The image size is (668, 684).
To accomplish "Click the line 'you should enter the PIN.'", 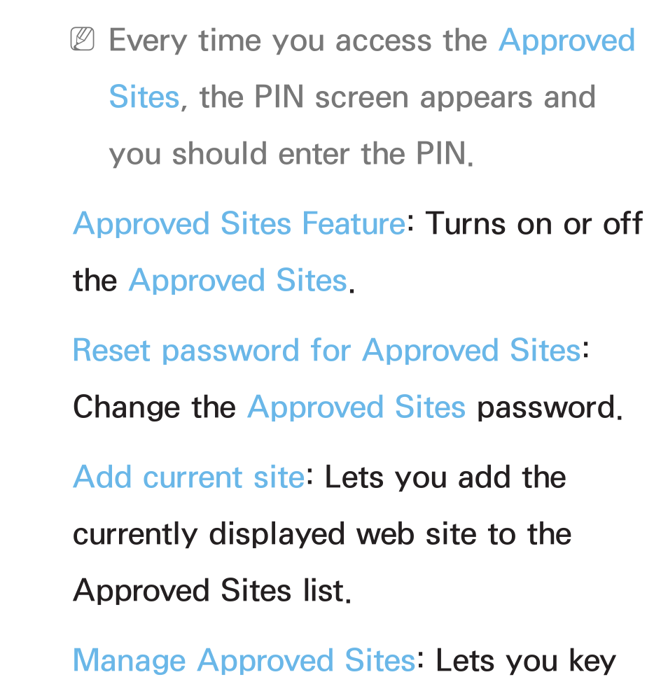I will pos(291,155).
